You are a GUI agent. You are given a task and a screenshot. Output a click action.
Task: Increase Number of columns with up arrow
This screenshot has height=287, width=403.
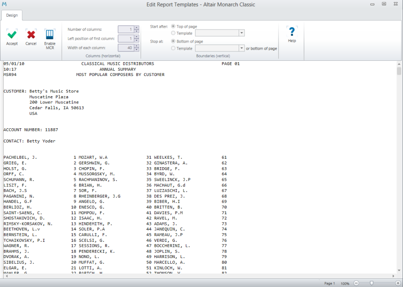(137, 27)
